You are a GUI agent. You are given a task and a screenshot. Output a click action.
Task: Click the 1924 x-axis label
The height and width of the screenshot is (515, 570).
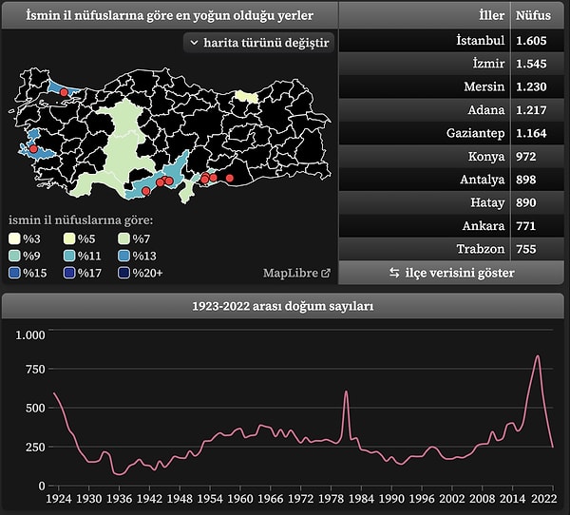click(x=59, y=498)
